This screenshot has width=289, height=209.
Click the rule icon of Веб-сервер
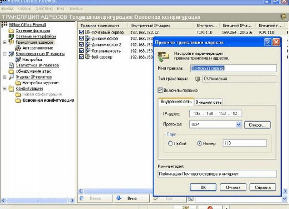point(87,57)
